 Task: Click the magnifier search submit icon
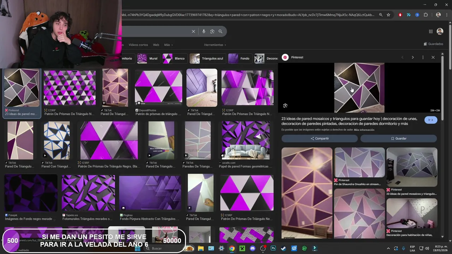220,31
